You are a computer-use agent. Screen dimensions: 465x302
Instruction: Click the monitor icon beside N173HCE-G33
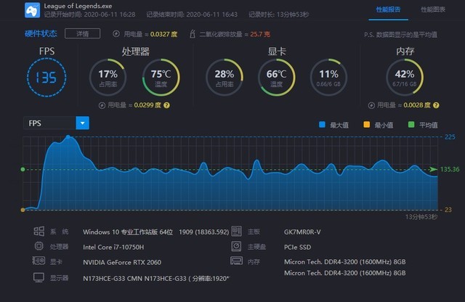point(39,278)
